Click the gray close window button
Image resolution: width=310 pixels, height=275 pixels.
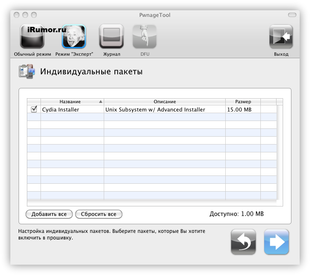(17, 15)
